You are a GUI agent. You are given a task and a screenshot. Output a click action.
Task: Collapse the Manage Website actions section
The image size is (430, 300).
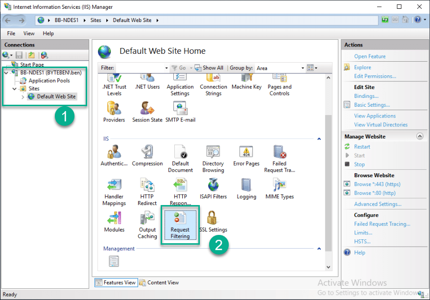420,136
